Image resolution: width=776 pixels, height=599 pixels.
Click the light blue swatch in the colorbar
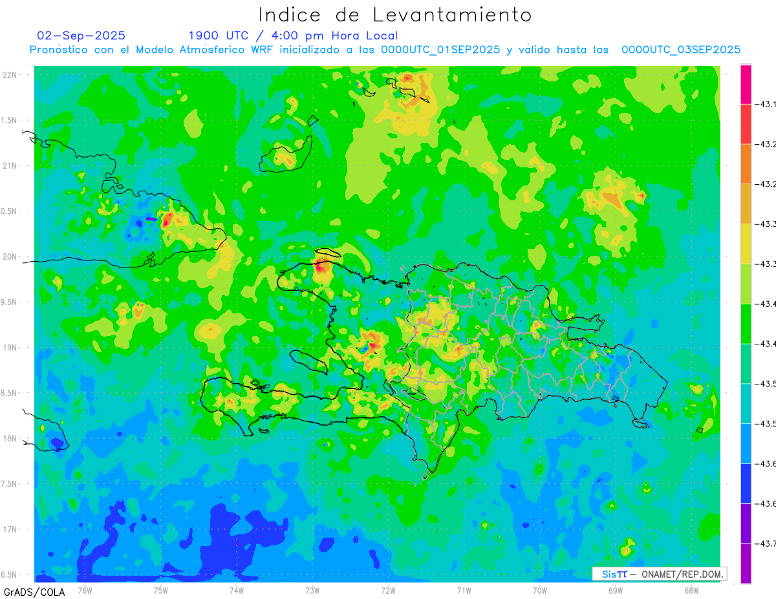click(746, 443)
